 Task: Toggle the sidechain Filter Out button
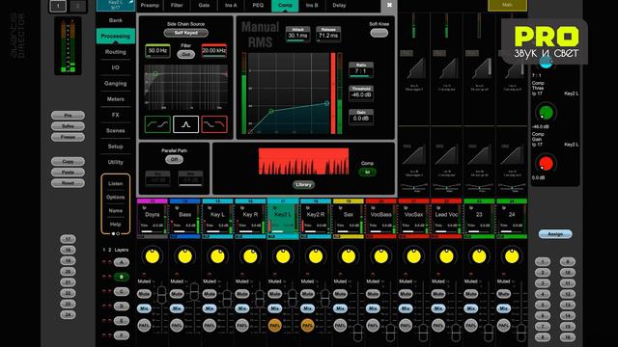pos(185,55)
